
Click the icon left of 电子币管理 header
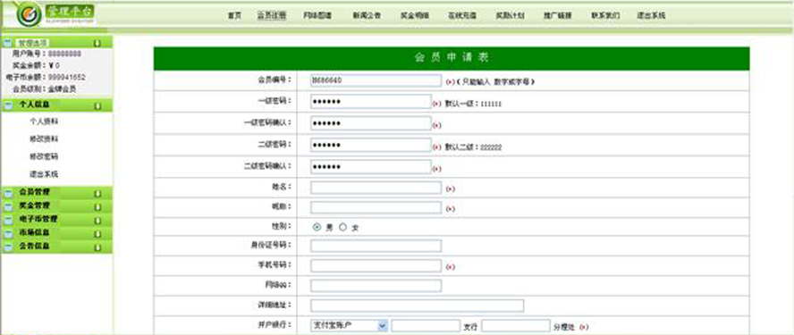click(7, 220)
